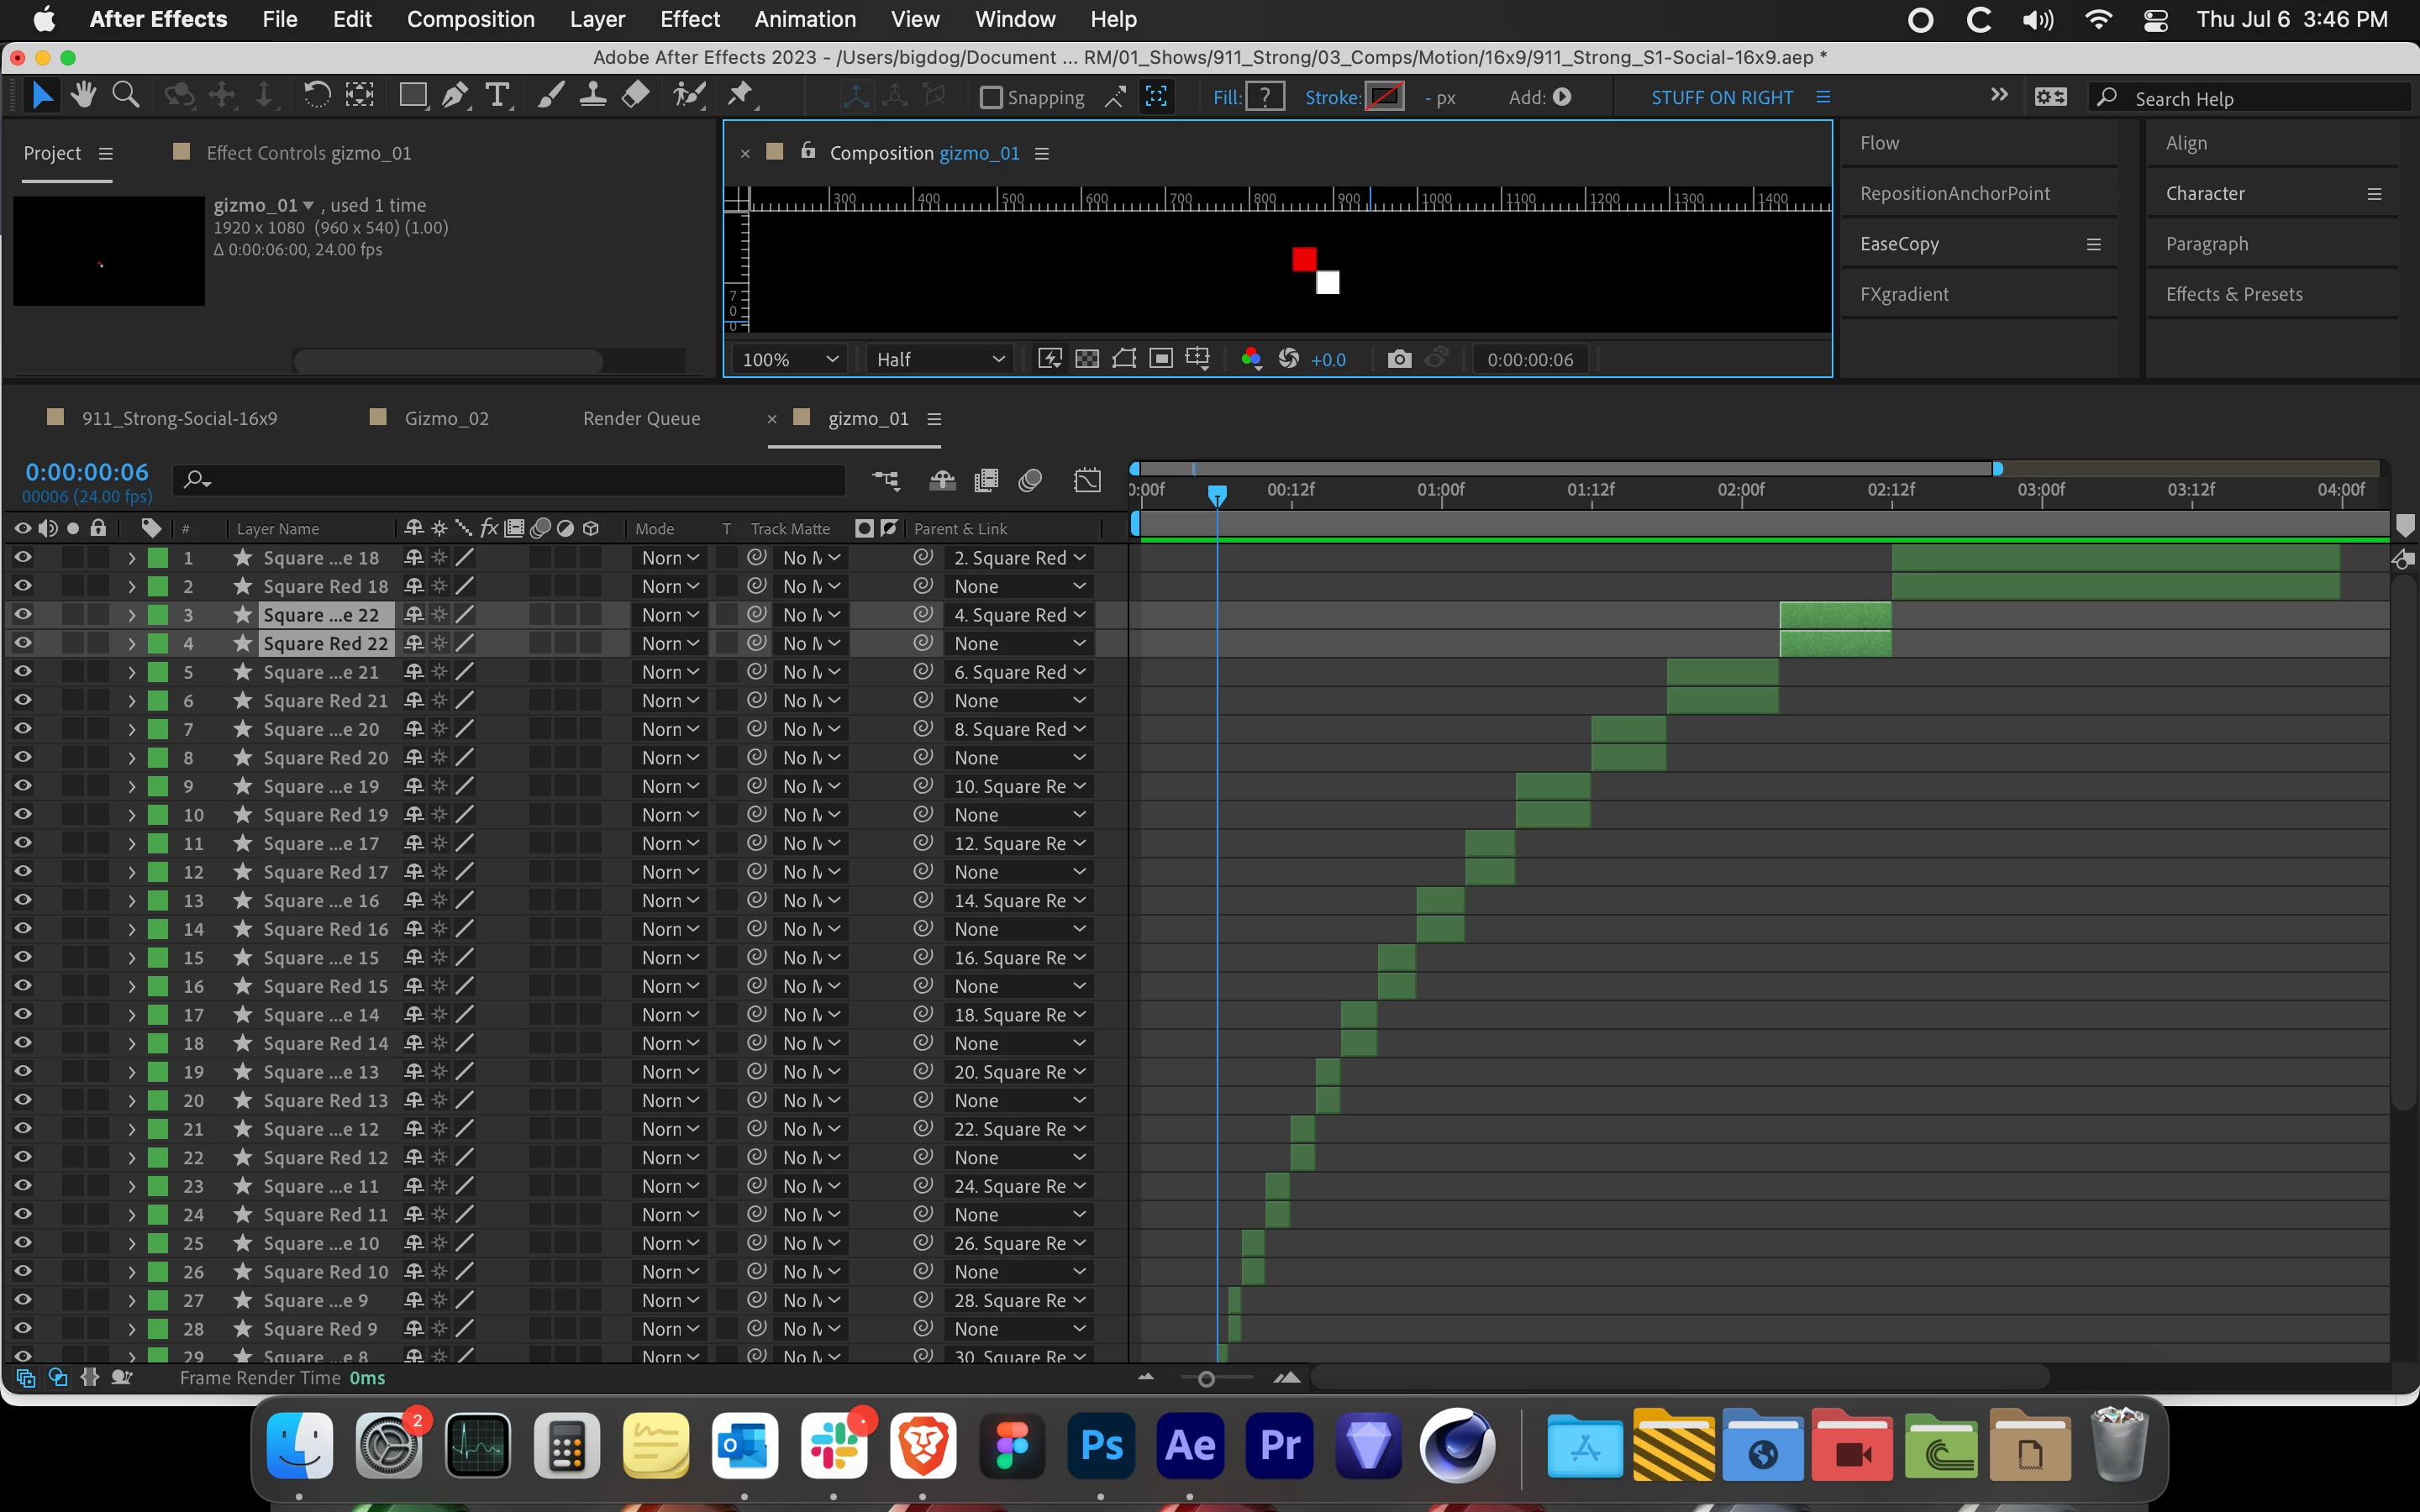Switch to the Gizmo_02 timeline tab

446,418
